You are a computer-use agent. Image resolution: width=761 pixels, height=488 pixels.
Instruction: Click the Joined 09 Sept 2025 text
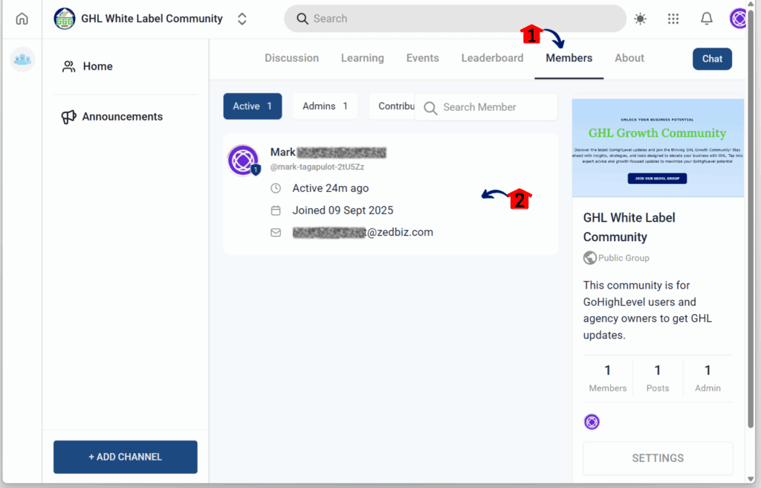(343, 211)
